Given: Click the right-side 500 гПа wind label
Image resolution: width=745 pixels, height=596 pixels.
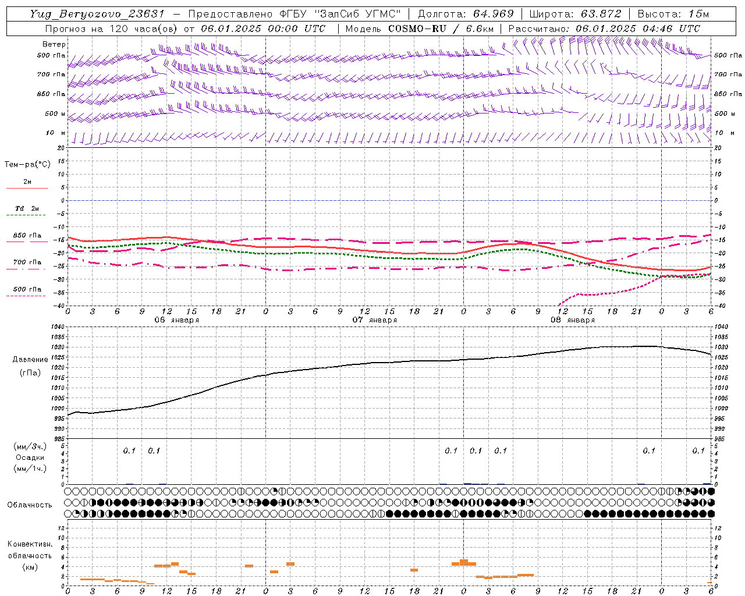Looking at the screenshot, I should pyautogui.click(x=728, y=55).
